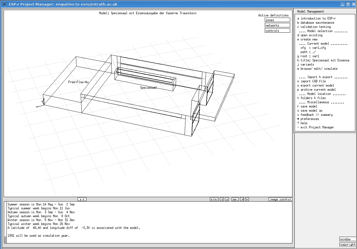Image resolution: width=357 pixels, height=249 pixels.
Task: Open the window options button
Action: (347, 239)
